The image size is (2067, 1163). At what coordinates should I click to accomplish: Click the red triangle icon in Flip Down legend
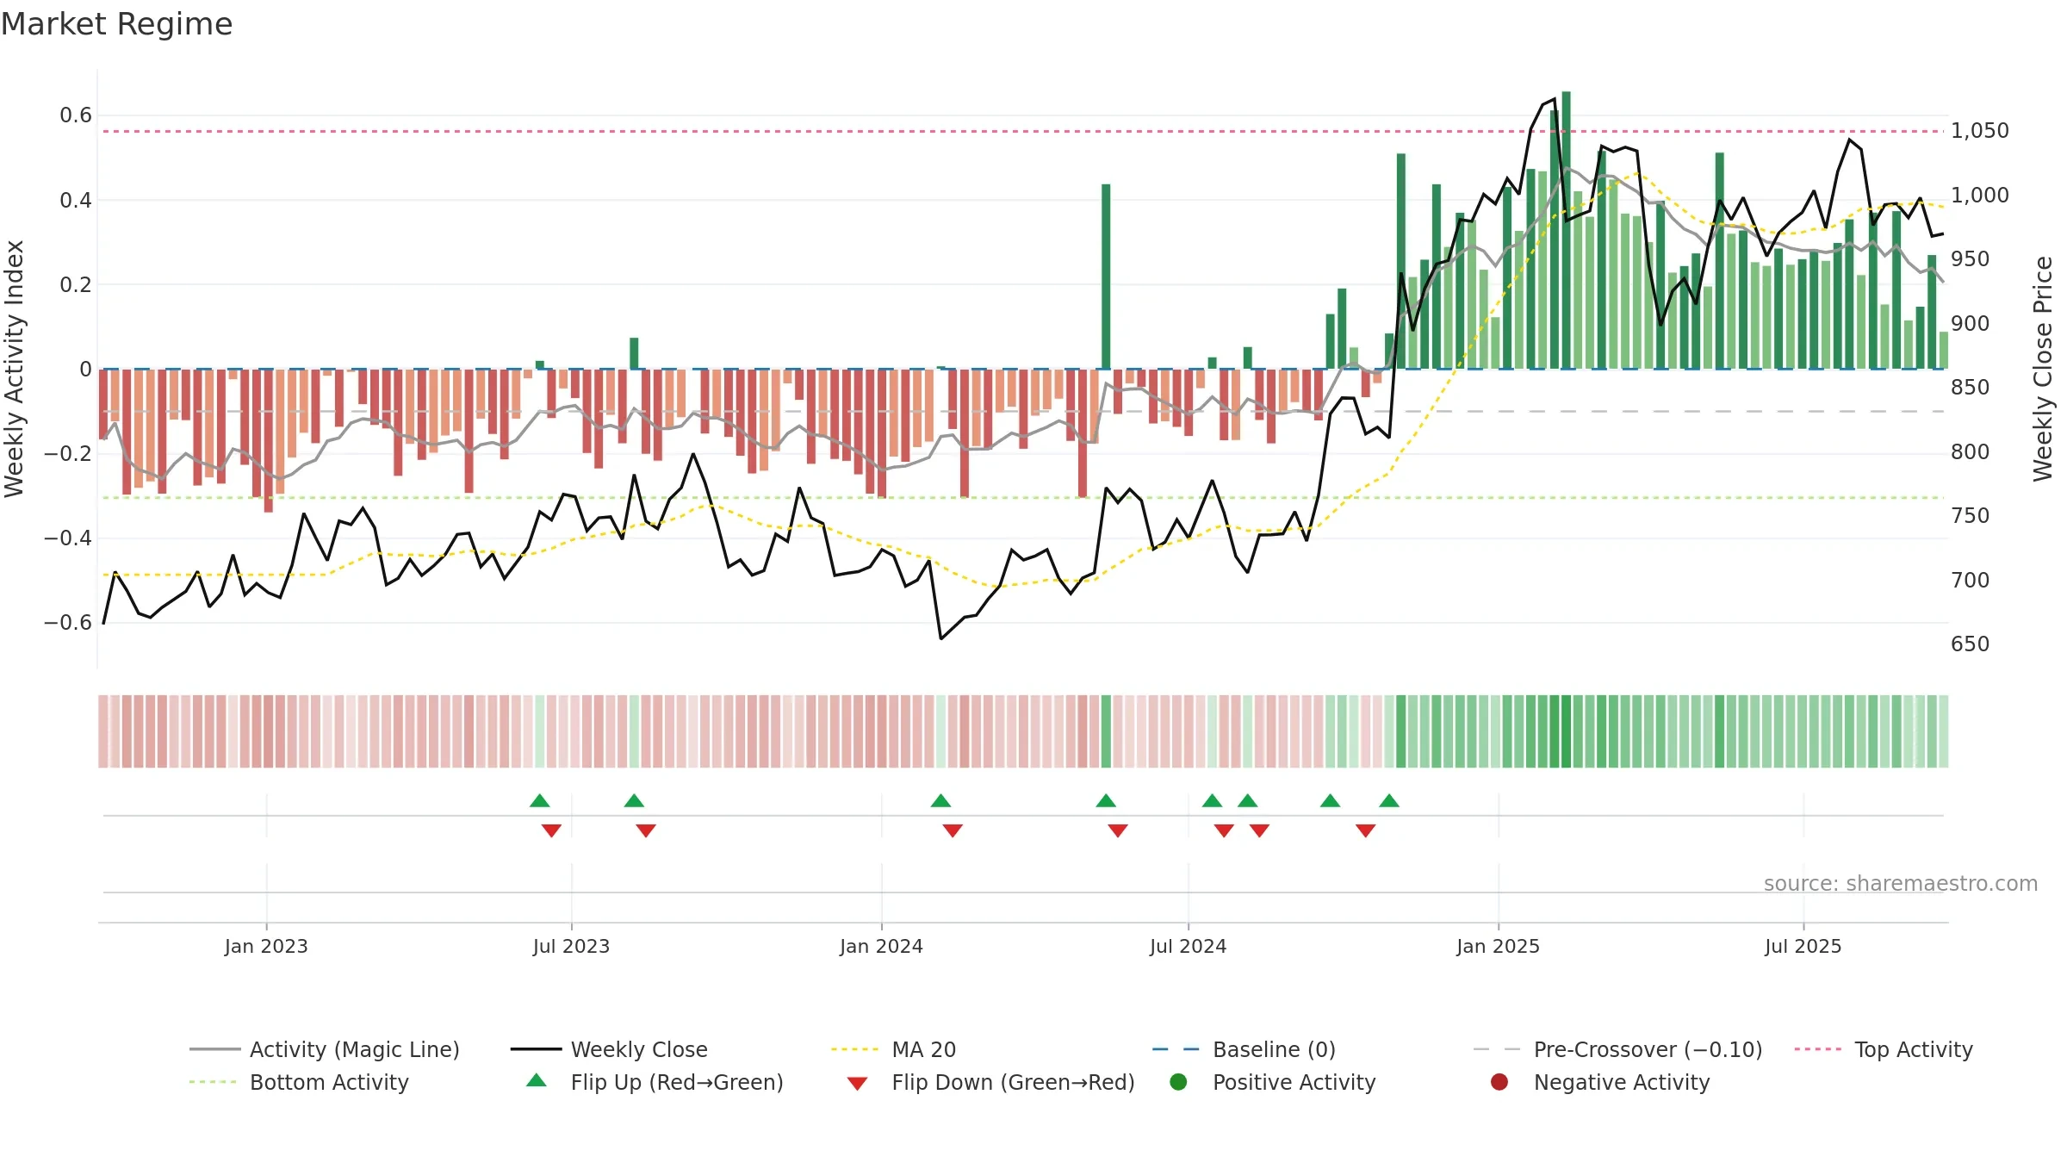(857, 1084)
